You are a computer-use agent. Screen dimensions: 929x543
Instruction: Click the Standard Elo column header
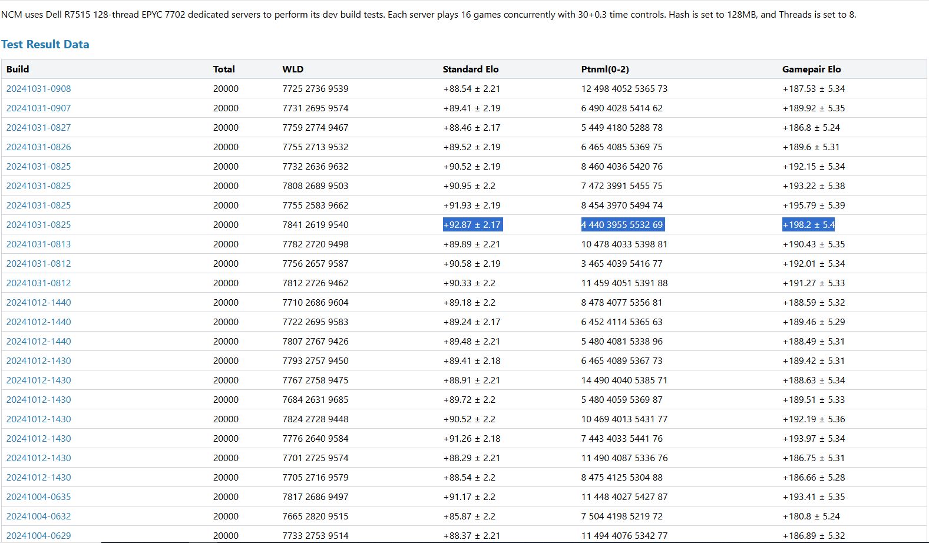point(471,69)
